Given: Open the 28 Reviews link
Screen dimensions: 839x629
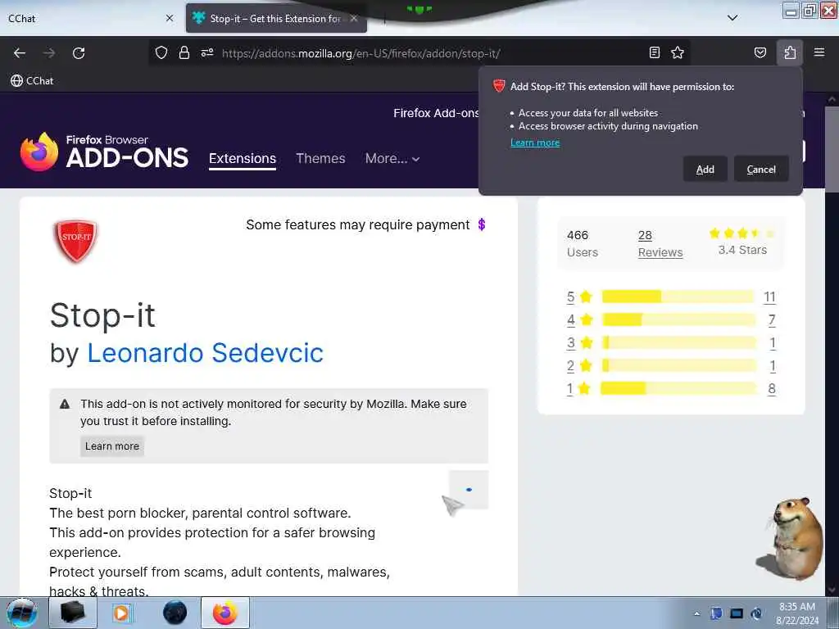Looking at the screenshot, I should point(660,244).
